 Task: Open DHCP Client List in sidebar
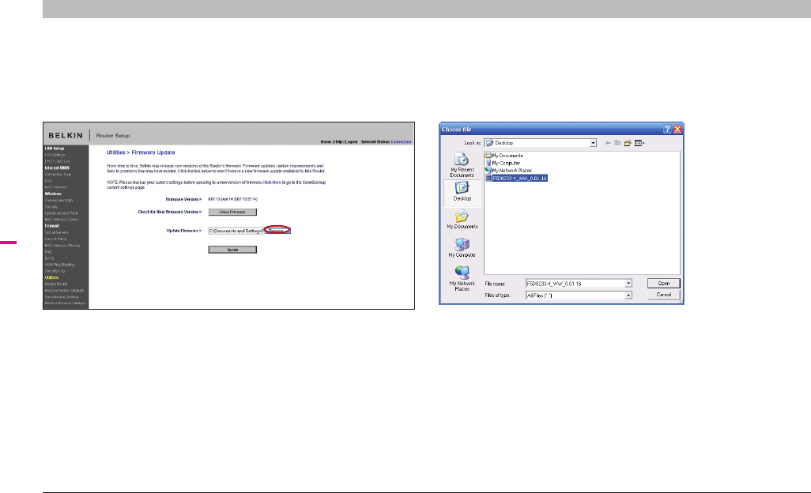pos(57,161)
